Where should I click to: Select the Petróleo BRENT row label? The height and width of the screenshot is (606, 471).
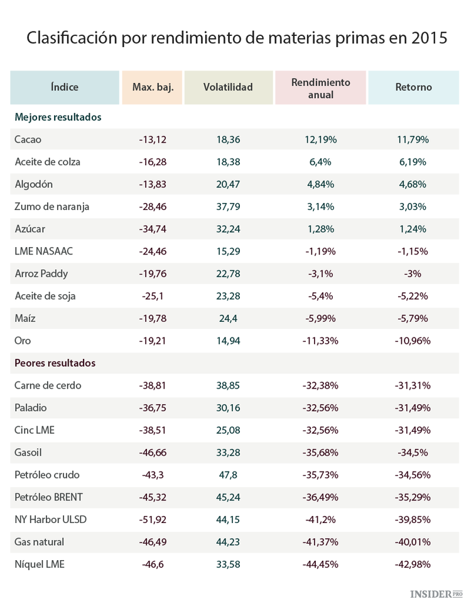click(x=48, y=497)
